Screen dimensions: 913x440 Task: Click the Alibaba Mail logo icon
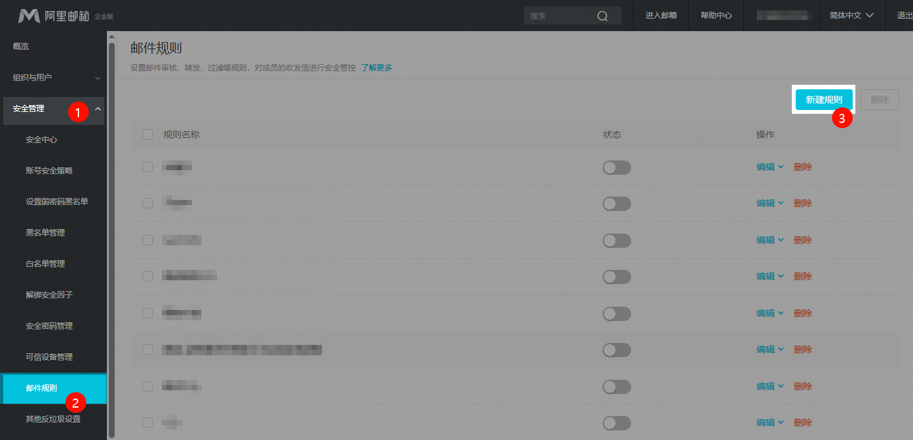coord(29,16)
